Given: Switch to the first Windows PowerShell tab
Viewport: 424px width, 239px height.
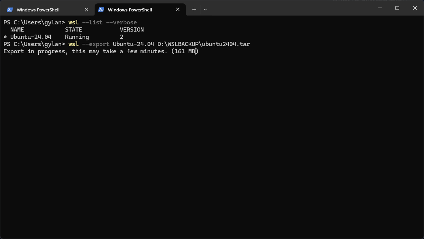Looking at the screenshot, I should [38, 10].
